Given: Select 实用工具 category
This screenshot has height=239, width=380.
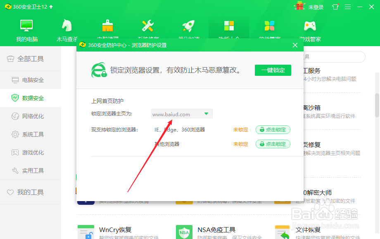Looking at the screenshot, I should pos(31,171).
